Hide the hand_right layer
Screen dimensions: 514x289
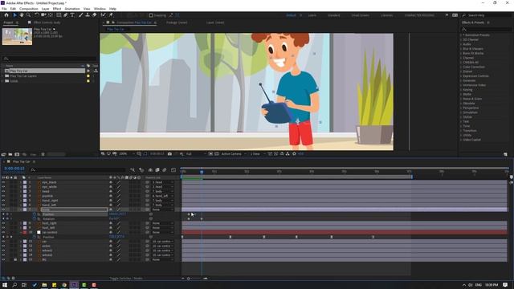(3, 201)
